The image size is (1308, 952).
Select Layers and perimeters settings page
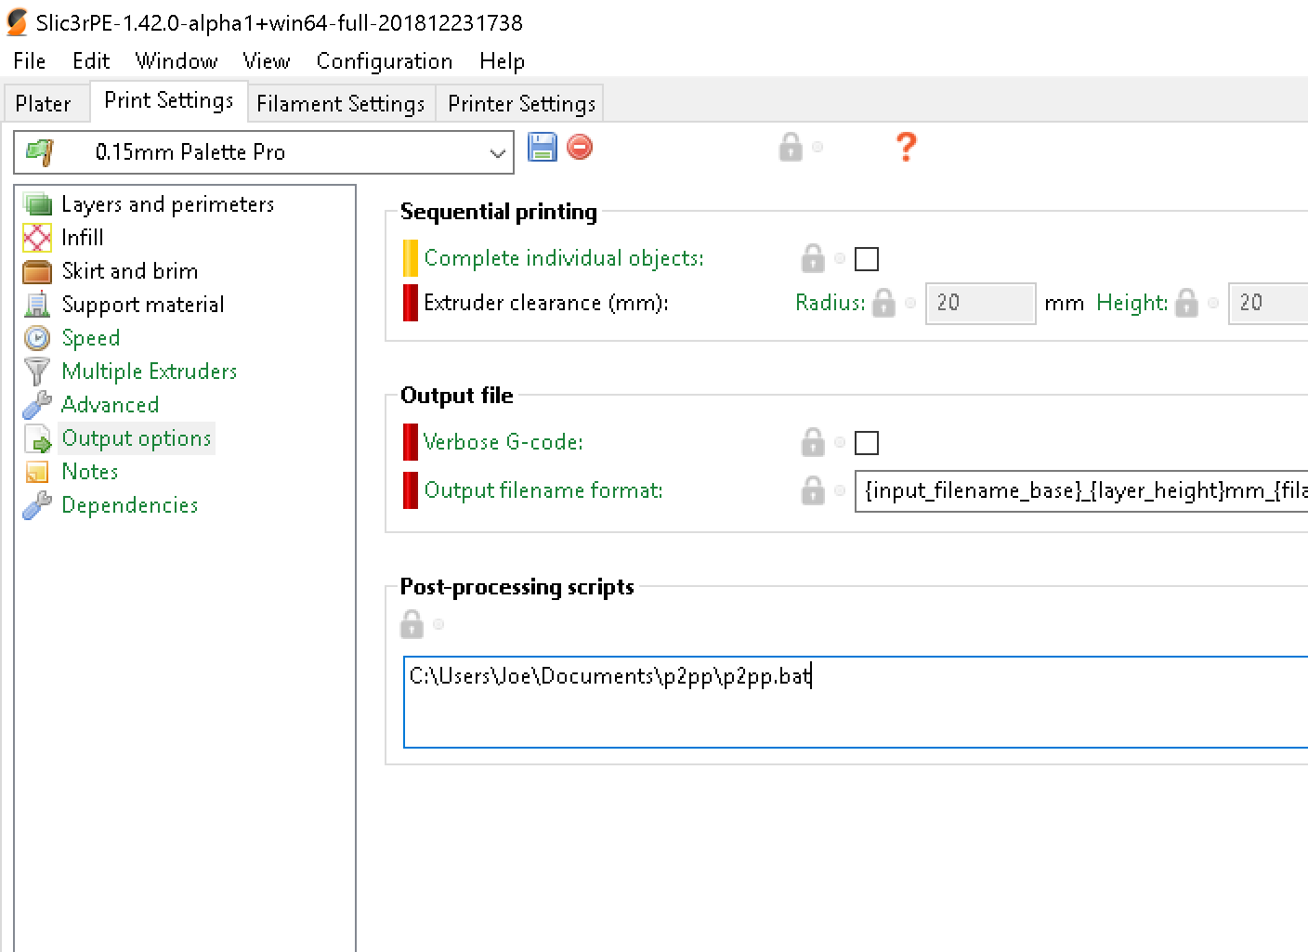pos(168,204)
